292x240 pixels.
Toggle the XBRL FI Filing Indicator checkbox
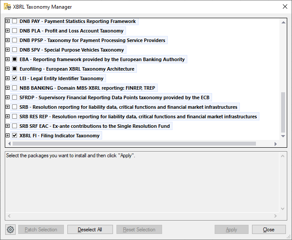tap(15, 136)
